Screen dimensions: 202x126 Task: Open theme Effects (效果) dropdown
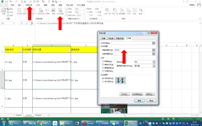click(10, 15)
